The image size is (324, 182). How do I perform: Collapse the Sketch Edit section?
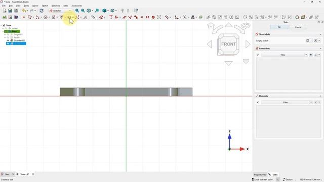320,34
